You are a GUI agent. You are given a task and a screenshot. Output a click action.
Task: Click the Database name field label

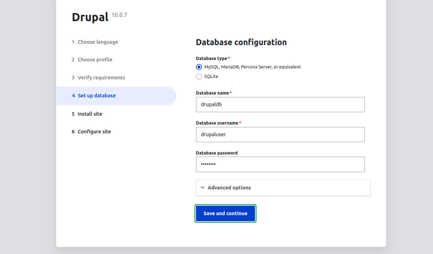click(212, 93)
